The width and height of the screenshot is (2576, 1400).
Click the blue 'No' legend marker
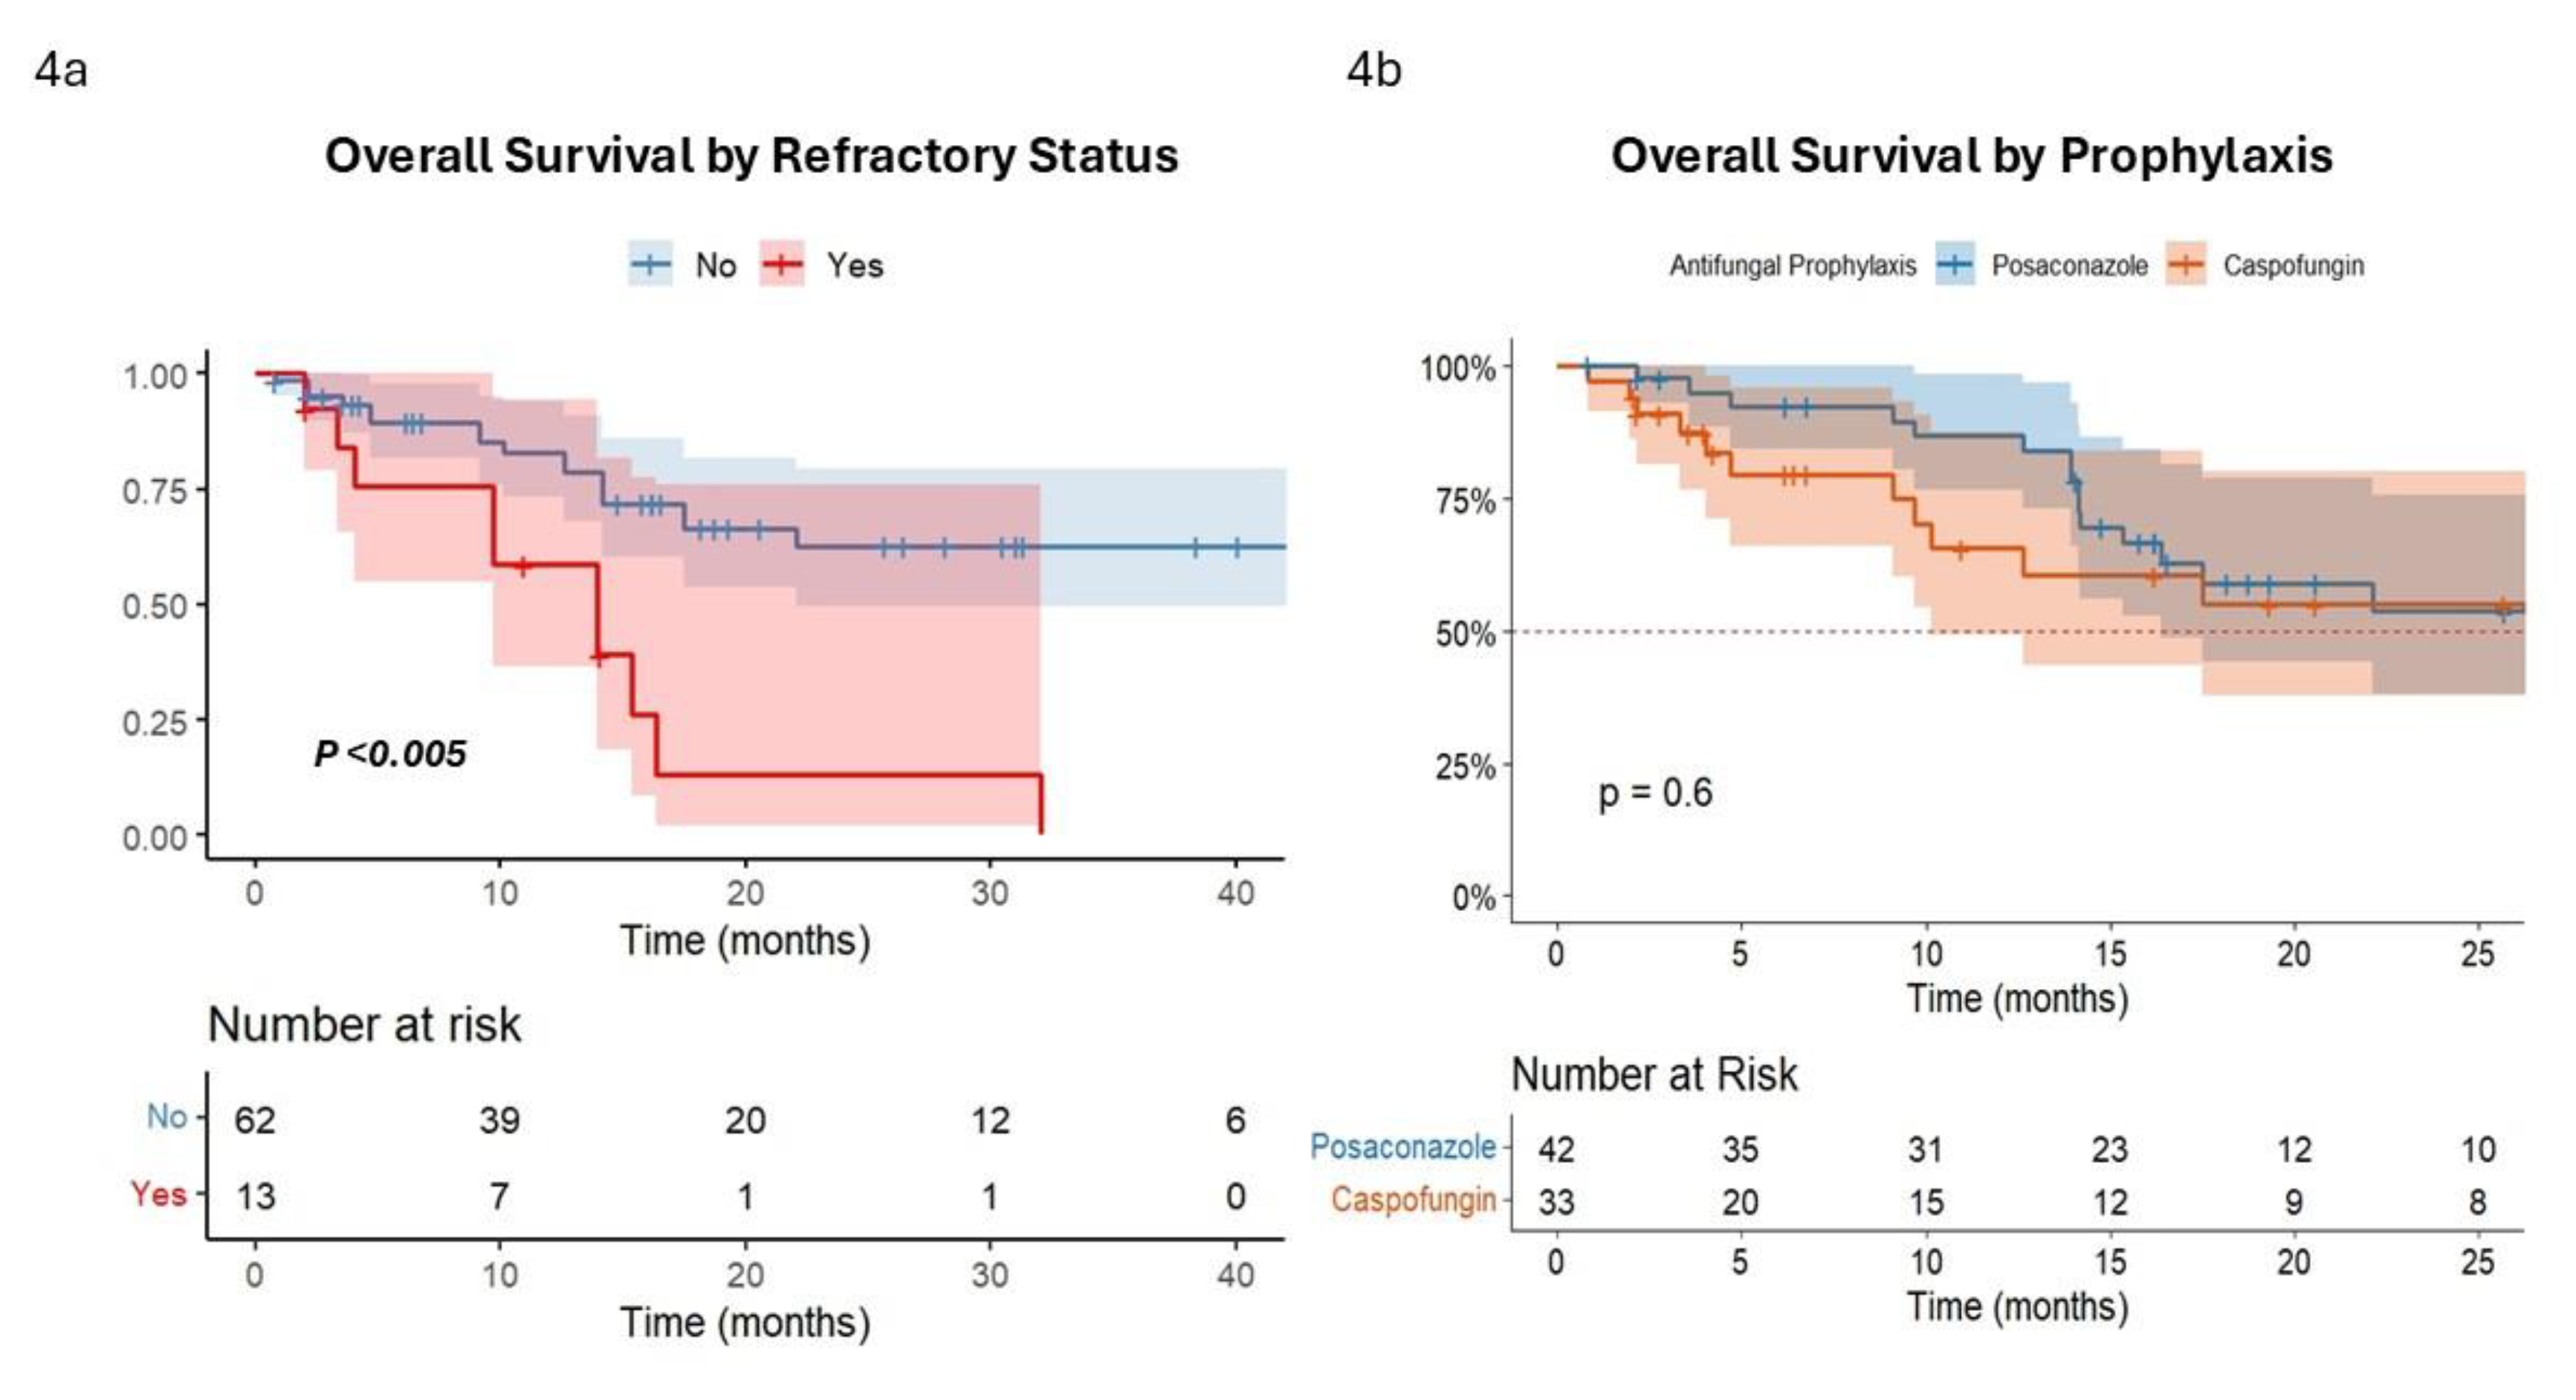point(651,264)
